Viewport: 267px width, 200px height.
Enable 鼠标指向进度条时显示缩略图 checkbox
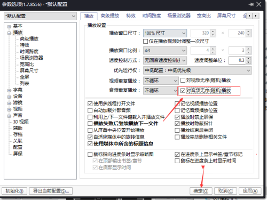coord(90,154)
